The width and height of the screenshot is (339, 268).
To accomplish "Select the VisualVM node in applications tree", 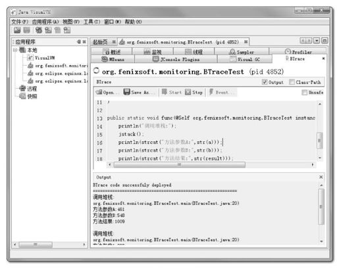I will pyautogui.click(x=41, y=58).
